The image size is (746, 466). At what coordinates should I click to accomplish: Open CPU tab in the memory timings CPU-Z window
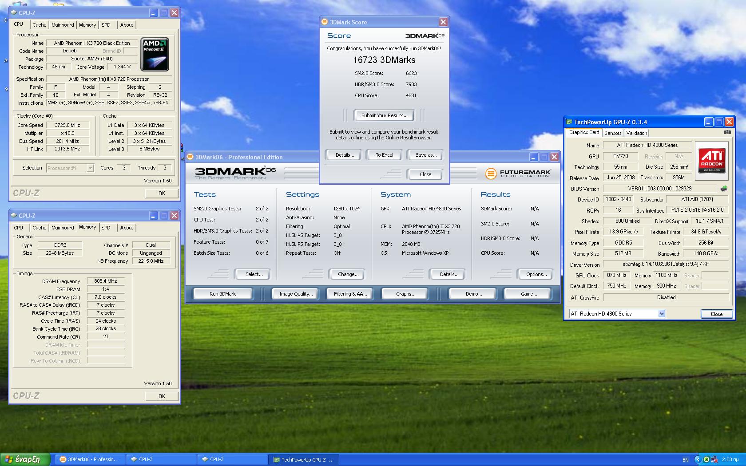[x=18, y=228]
